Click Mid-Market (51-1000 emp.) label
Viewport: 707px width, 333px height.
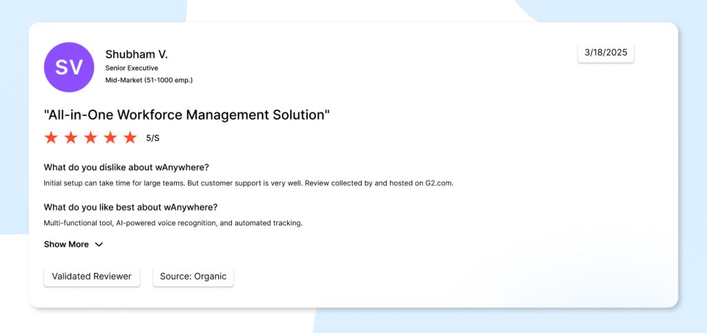coord(148,80)
